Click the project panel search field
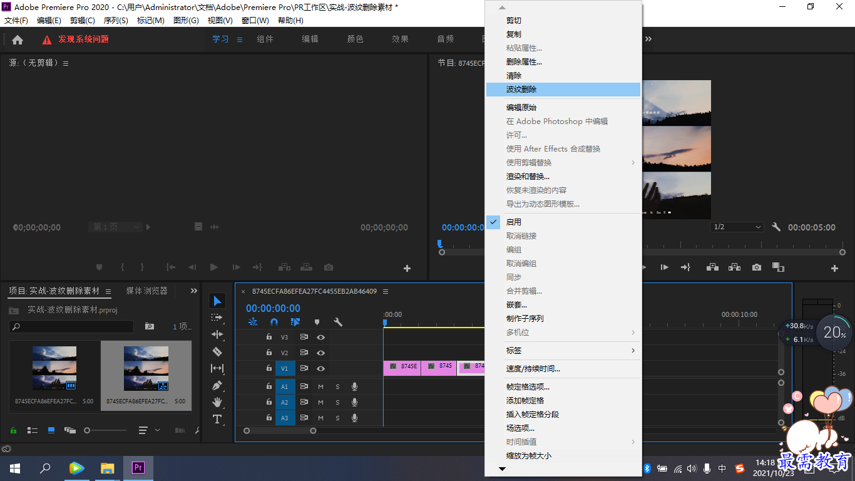The width and height of the screenshot is (855, 481). pyautogui.click(x=71, y=326)
